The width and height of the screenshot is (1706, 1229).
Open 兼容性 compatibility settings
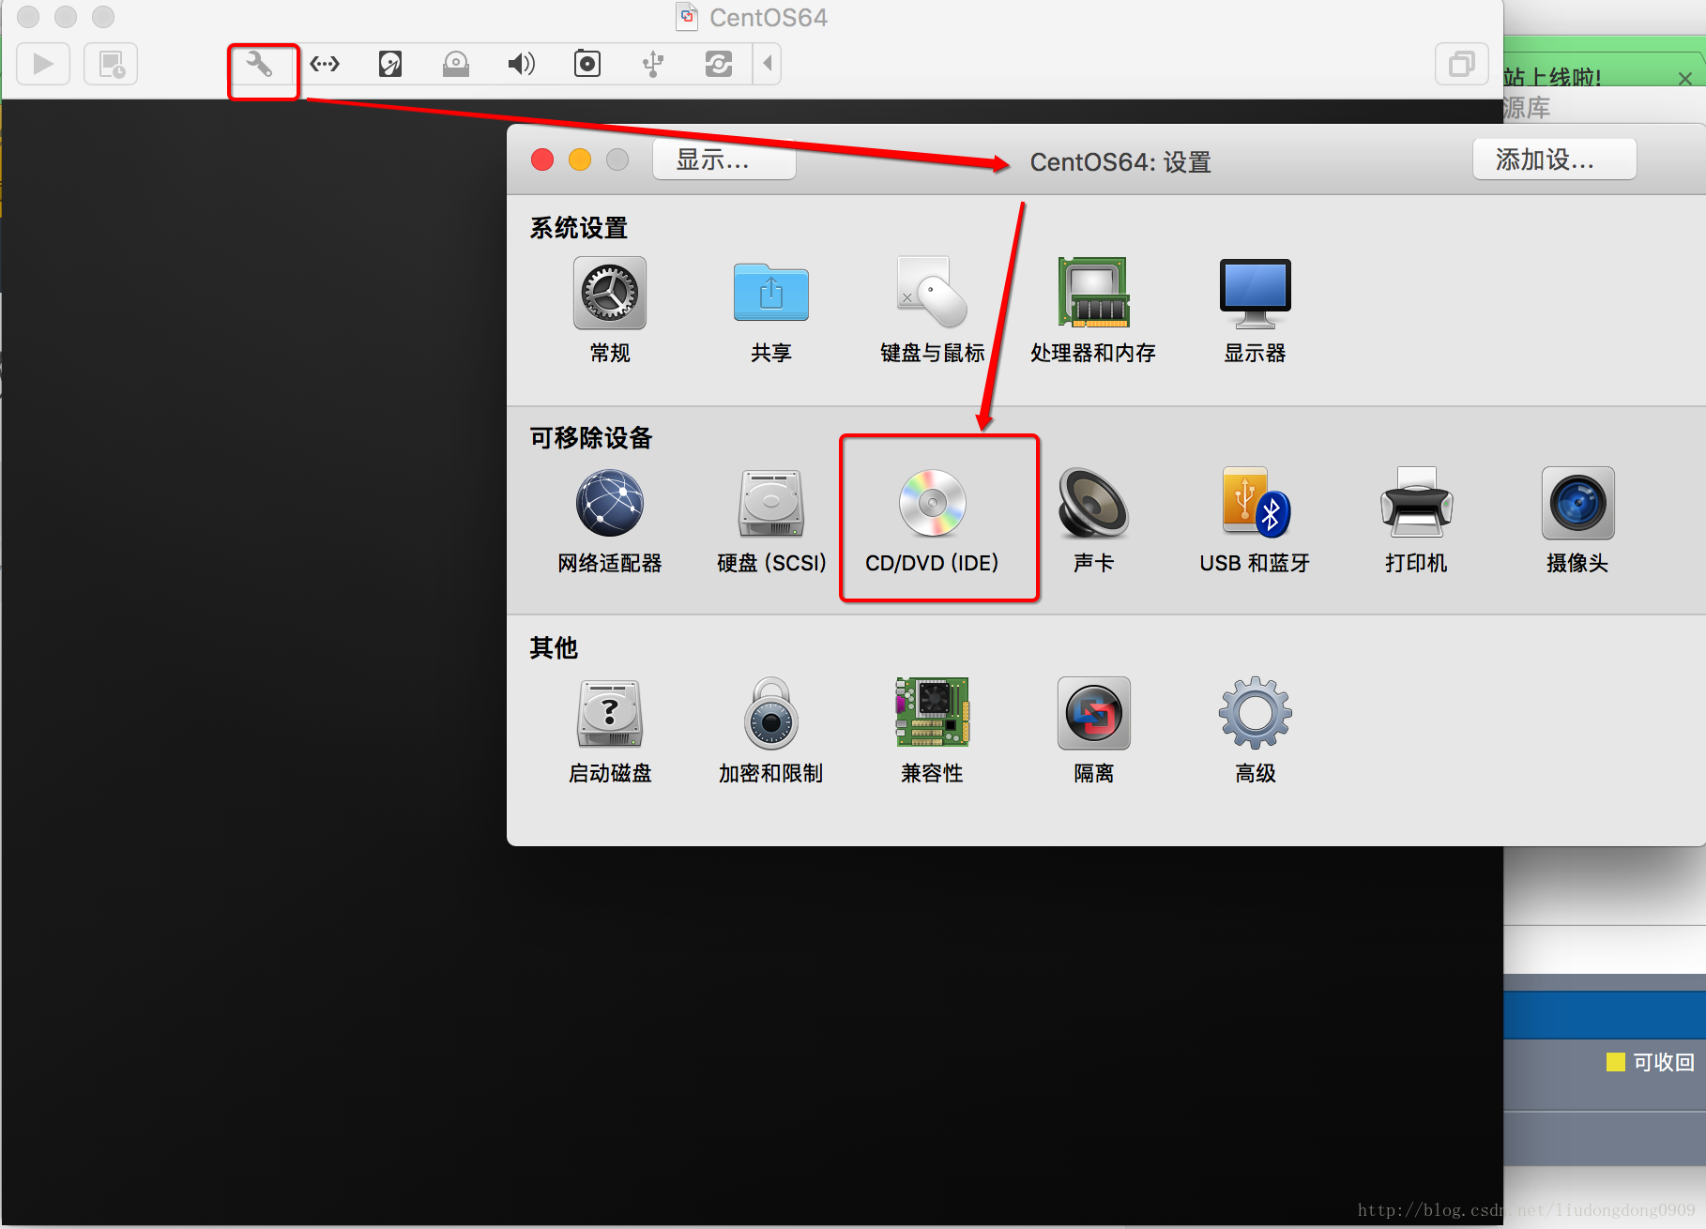[x=933, y=732]
